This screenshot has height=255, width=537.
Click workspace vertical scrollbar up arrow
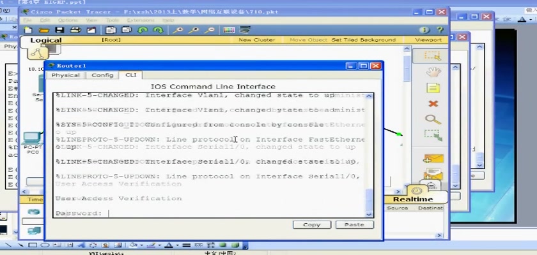[407, 49]
